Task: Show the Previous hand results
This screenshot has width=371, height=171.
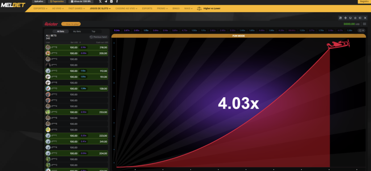Action: coord(99,37)
